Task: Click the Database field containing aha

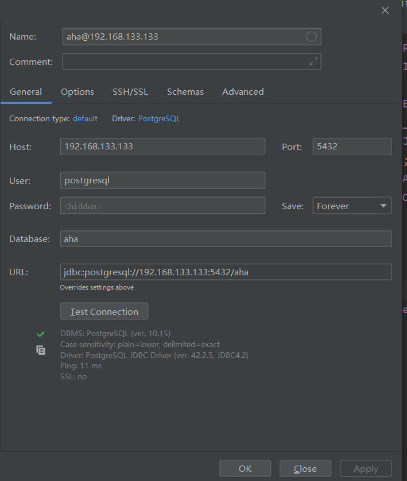Action: (x=226, y=238)
